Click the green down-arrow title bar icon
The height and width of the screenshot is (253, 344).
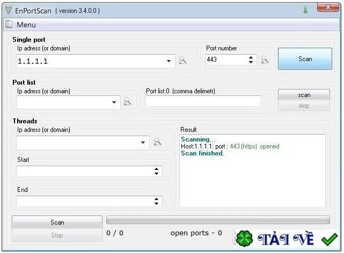pyautogui.click(x=305, y=10)
